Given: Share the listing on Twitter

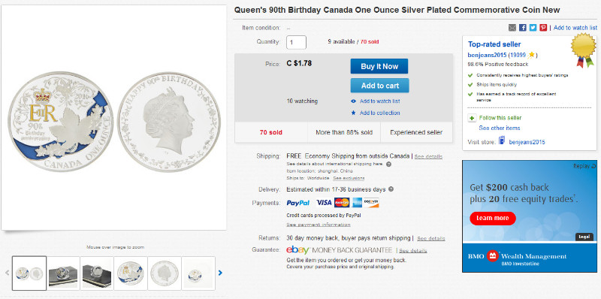Looking at the screenshot, I should 533,28.
